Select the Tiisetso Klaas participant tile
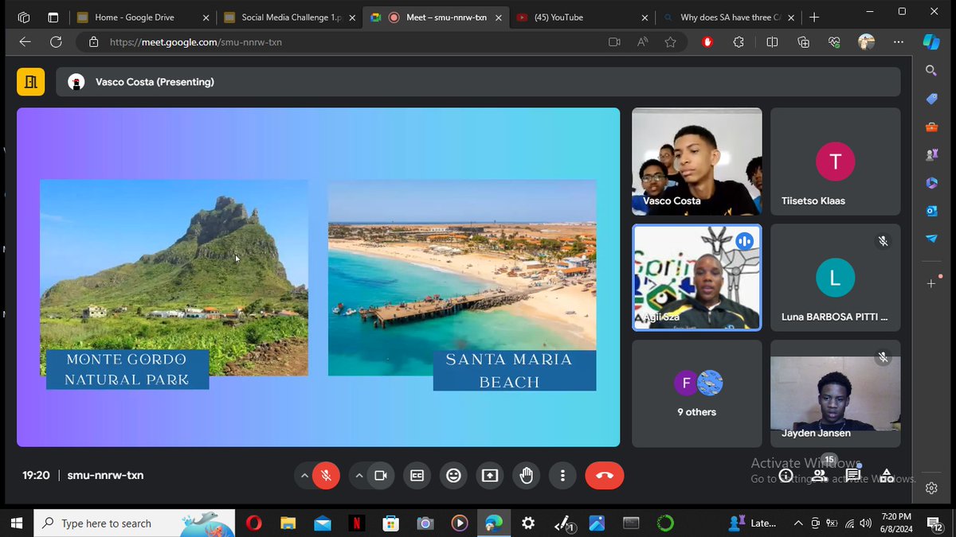Viewport: 956px width, 537px height. point(836,161)
